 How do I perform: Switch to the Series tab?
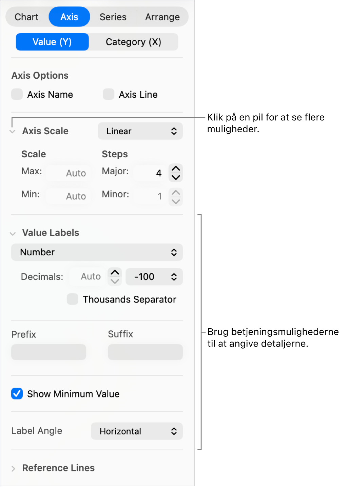pyautogui.click(x=113, y=17)
